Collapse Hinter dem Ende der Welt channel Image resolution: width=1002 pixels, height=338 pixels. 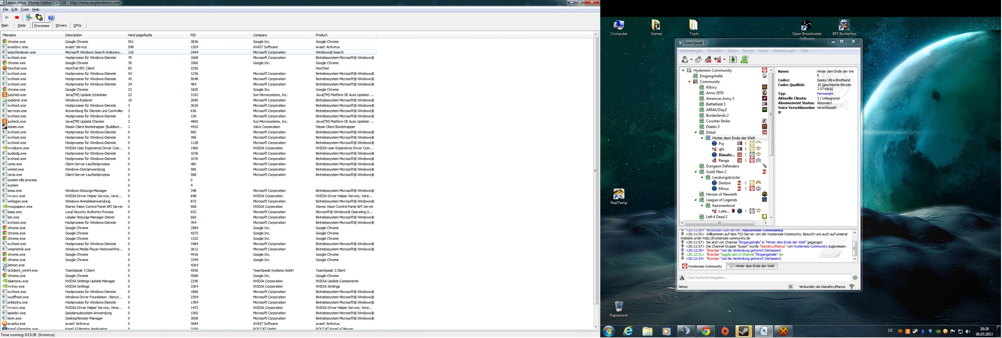pyautogui.click(x=702, y=138)
